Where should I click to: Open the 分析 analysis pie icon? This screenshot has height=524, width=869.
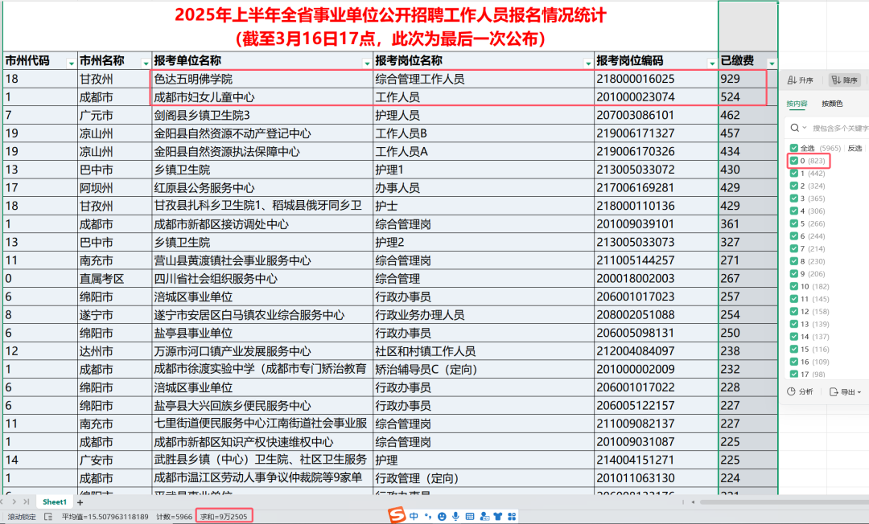[x=800, y=391]
